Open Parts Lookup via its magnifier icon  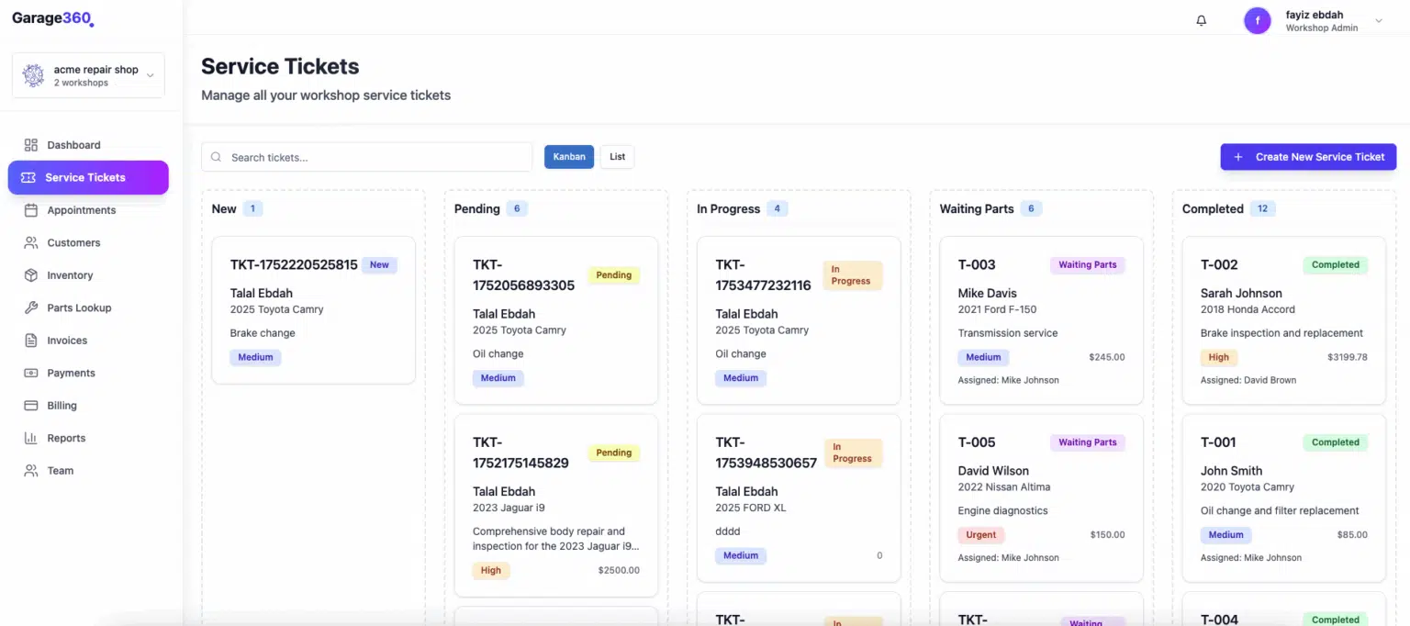(x=30, y=307)
